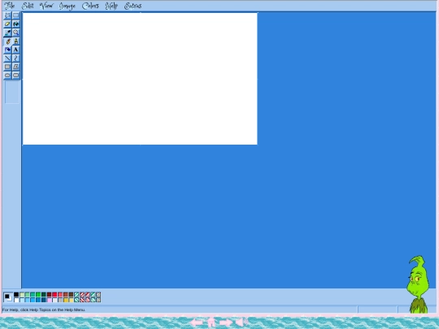Click the foreground/background color indicator box
Screen dimensions: 439x329
tap(8, 297)
